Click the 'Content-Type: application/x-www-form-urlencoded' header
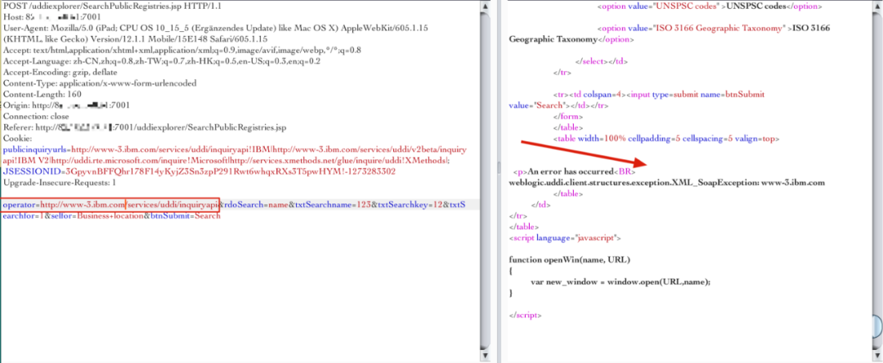 tap(100, 83)
